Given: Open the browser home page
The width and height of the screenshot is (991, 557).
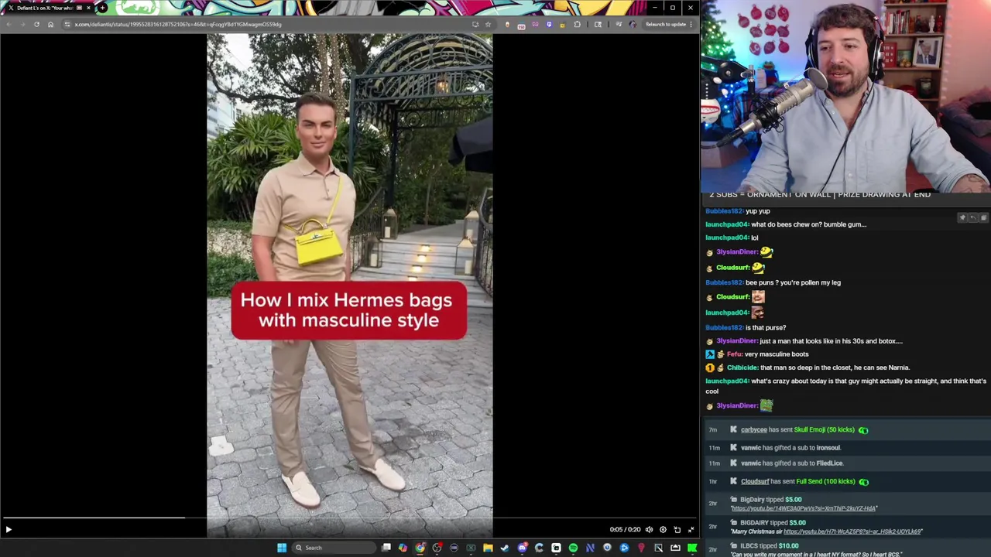Looking at the screenshot, I should [x=50, y=24].
